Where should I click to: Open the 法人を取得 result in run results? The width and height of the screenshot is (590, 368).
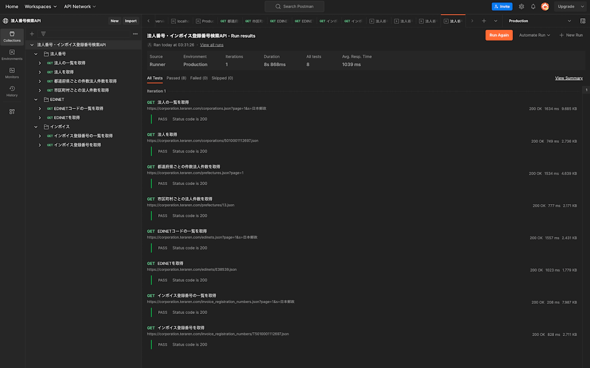(x=167, y=134)
